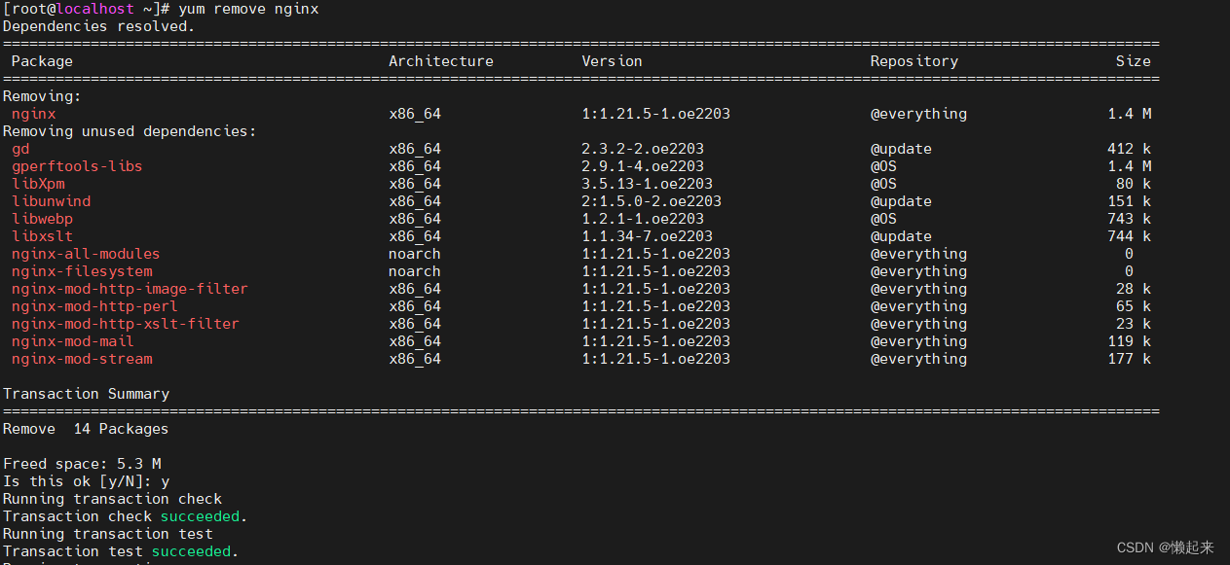Image resolution: width=1230 pixels, height=565 pixels.
Task: Select the libxslt package entry
Action: point(42,235)
